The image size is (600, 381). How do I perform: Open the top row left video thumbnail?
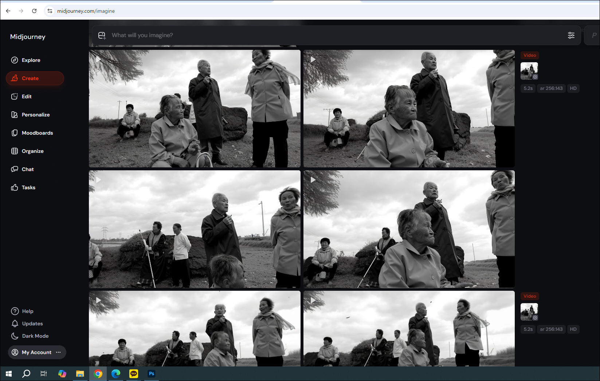tap(195, 108)
